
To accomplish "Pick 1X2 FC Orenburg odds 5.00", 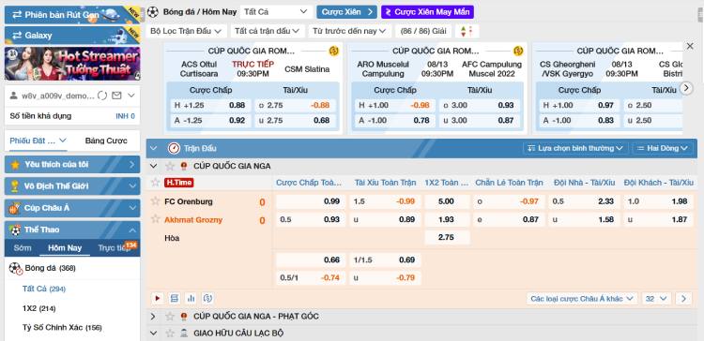I will (447, 201).
